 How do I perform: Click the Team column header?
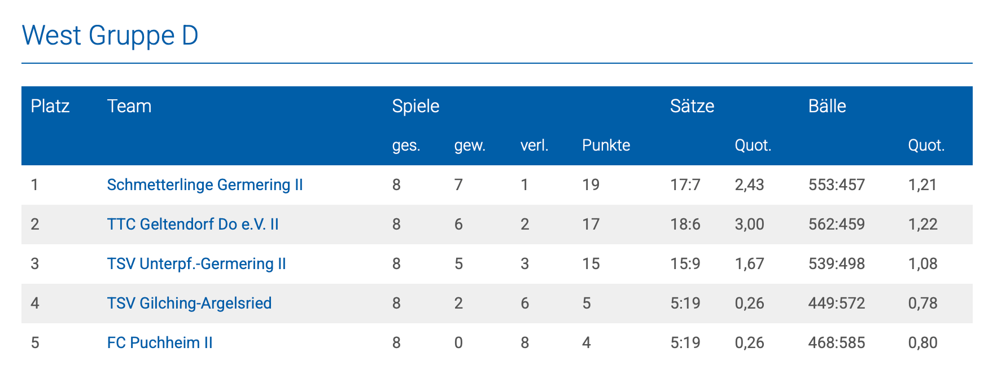coord(129,106)
